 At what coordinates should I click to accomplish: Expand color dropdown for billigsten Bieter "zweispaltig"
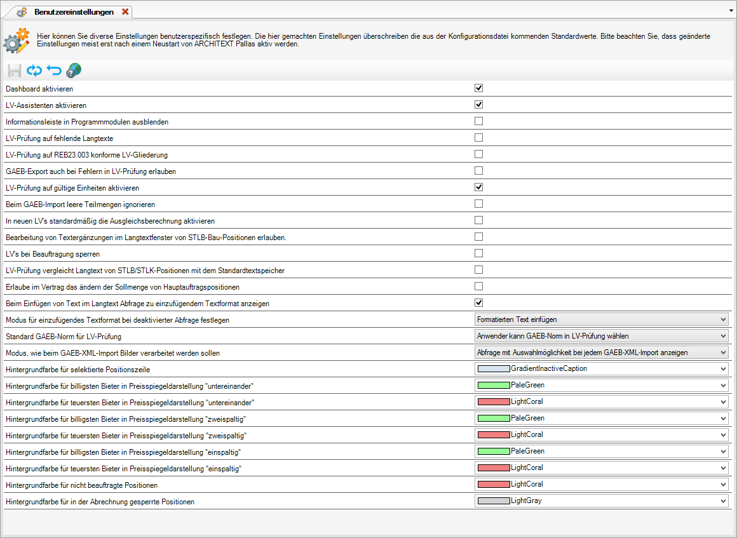pyautogui.click(x=601, y=418)
